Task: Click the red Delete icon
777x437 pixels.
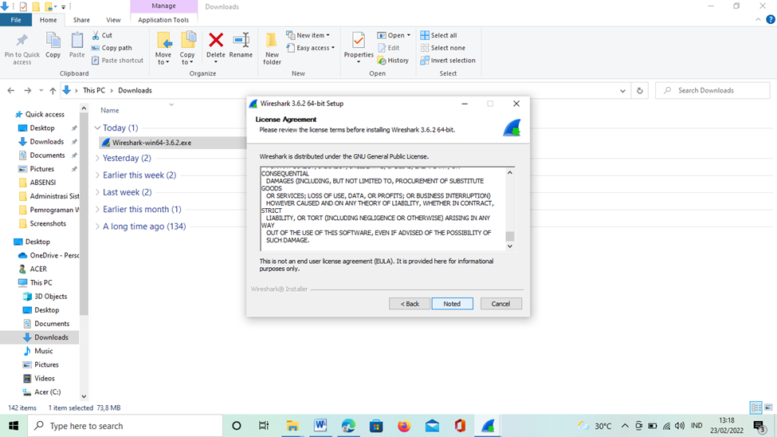Action: click(215, 40)
